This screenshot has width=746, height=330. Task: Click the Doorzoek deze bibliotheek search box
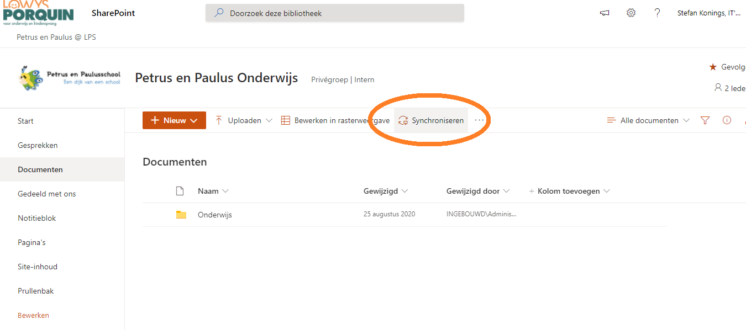tap(334, 13)
